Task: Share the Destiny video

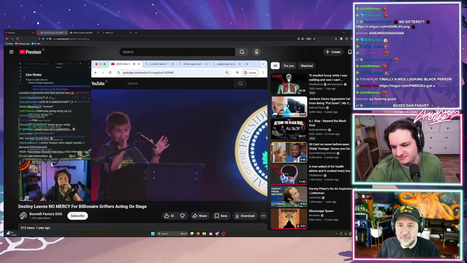Action: pos(200,216)
